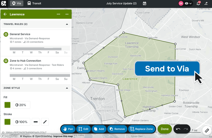Click the General Service bus icon
This screenshot has width=212, height=138.
pos(6,34)
